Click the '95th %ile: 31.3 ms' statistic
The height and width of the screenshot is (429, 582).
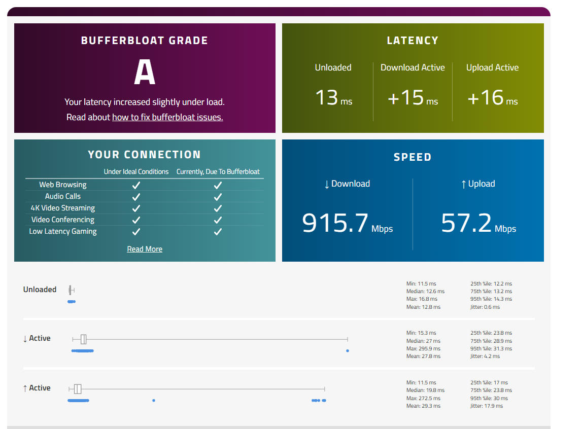coord(492,348)
